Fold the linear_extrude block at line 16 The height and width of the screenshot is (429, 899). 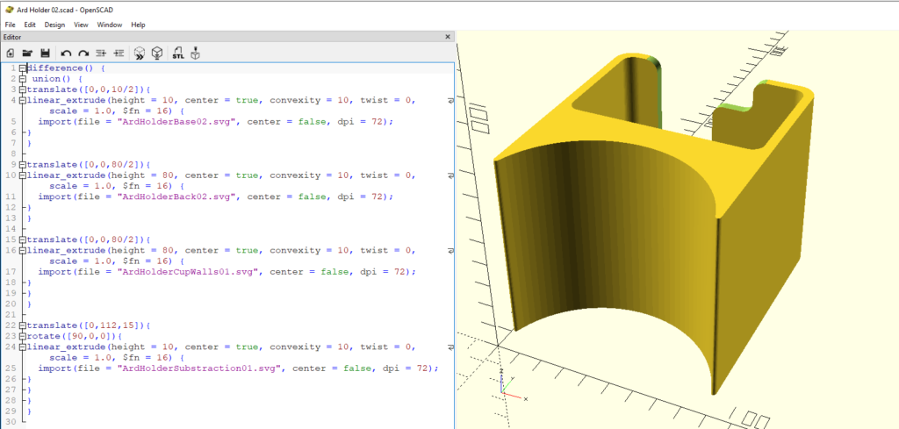coord(23,250)
